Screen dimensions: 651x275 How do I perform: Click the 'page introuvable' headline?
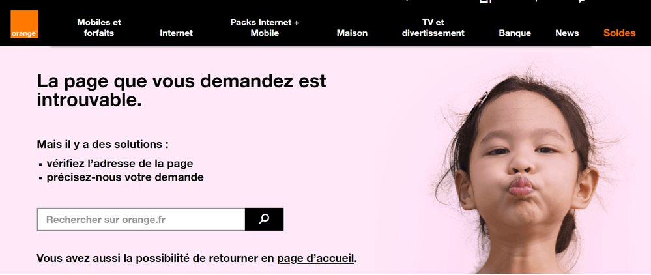[x=181, y=90]
